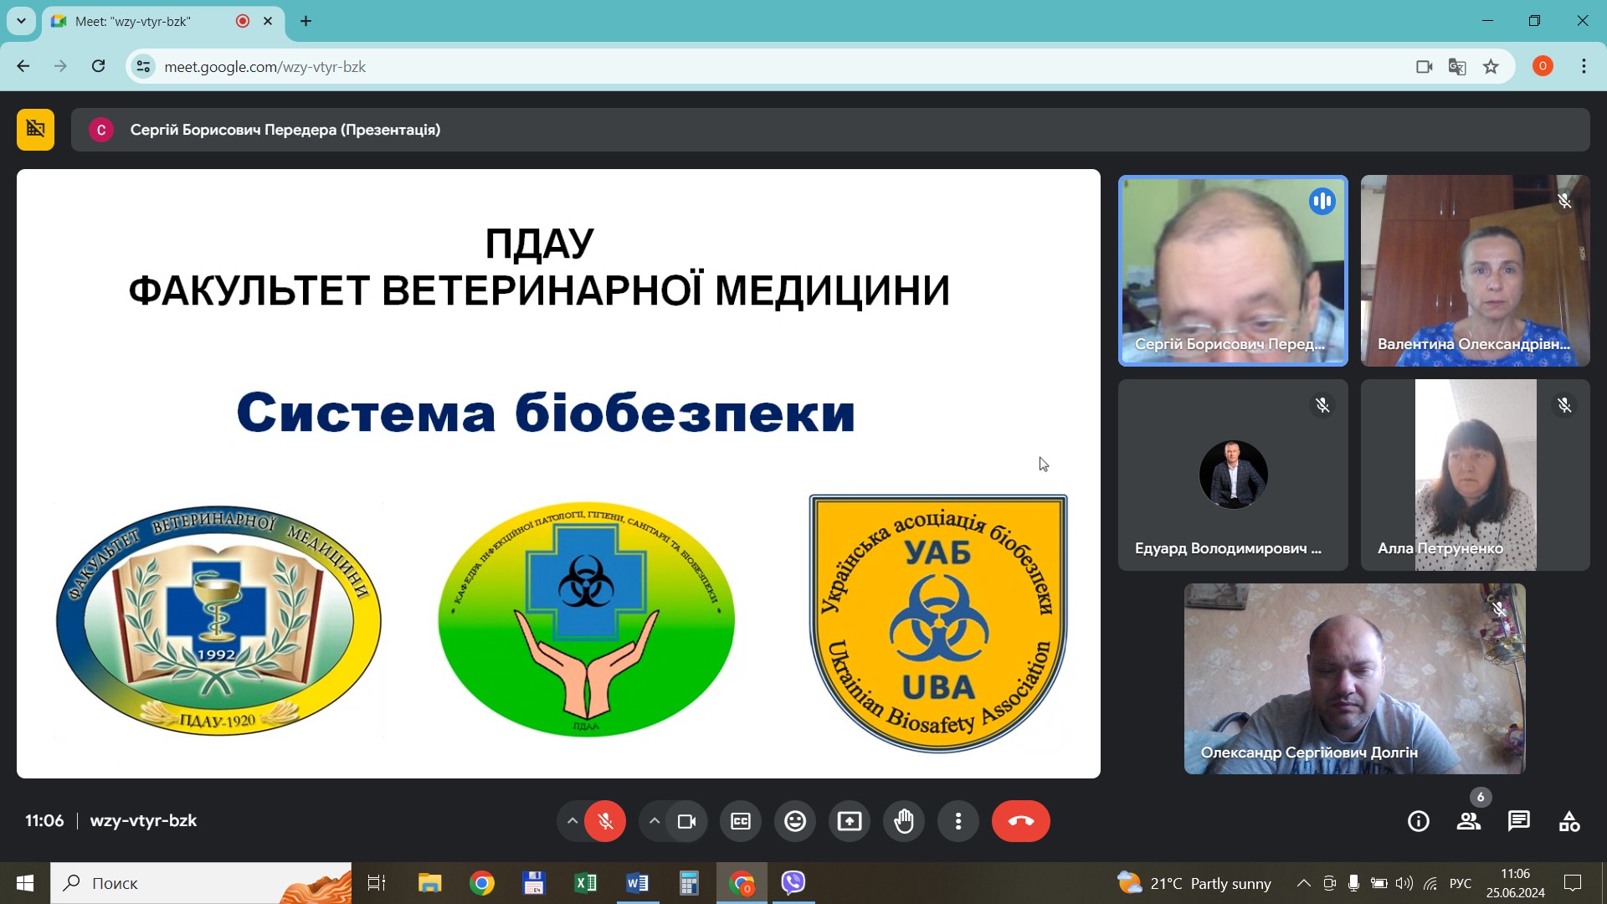The height and width of the screenshot is (904, 1607).
Task: Expand audio settings arrow beside microphone
Action: pos(572,821)
